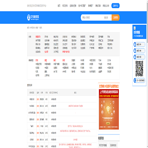Close the floating customer service panel

click(134, 28)
